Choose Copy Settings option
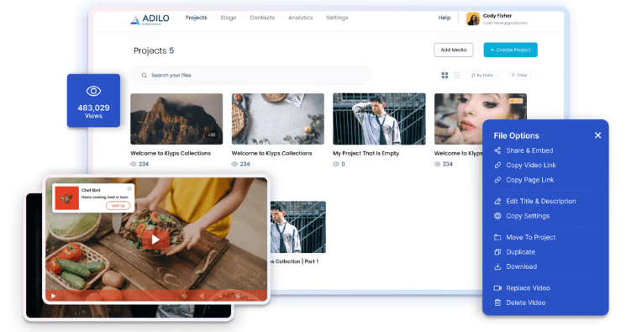The height and width of the screenshot is (332, 626). (x=522, y=216)
